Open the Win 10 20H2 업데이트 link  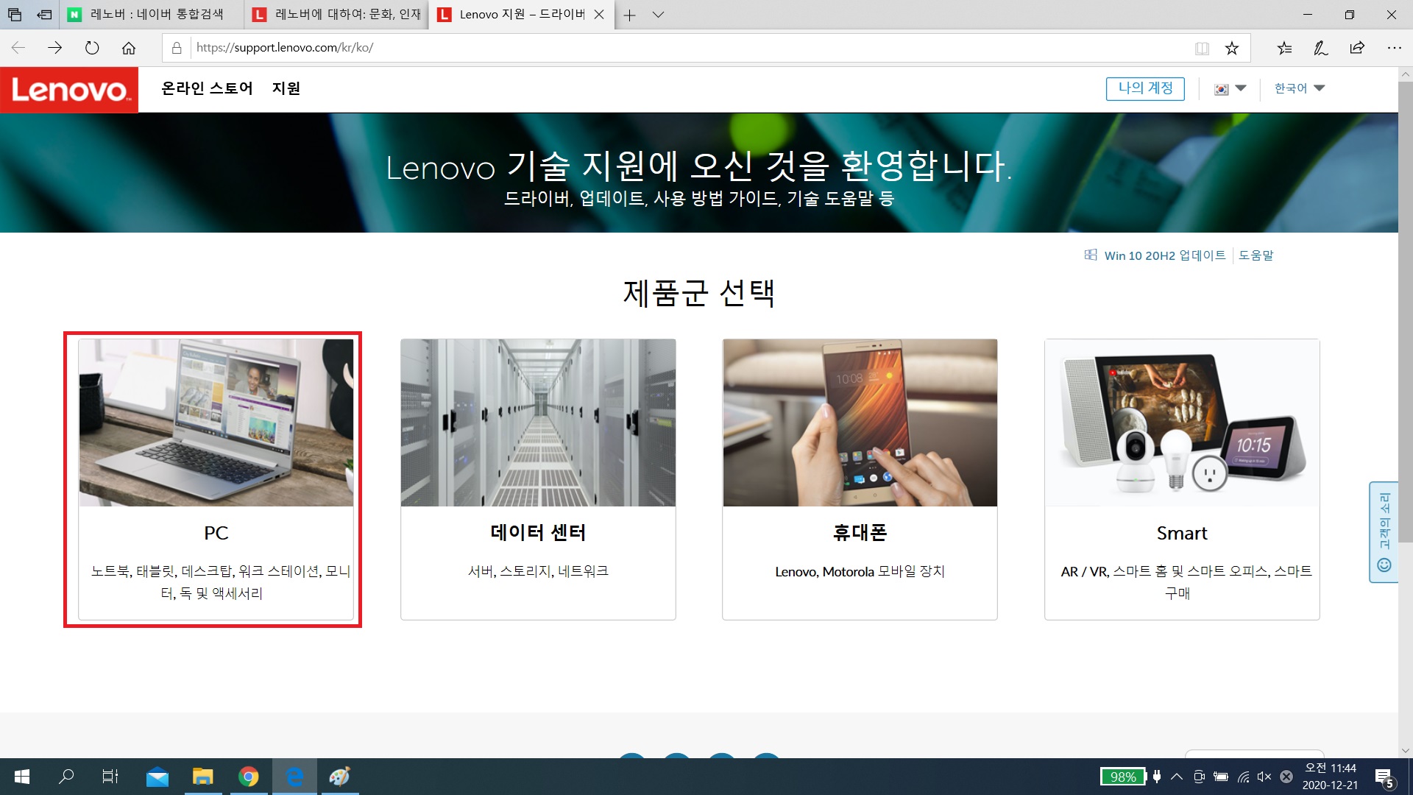(1164, 255)
